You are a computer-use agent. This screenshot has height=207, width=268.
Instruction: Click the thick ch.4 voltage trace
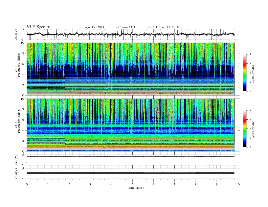click(130, 173)
